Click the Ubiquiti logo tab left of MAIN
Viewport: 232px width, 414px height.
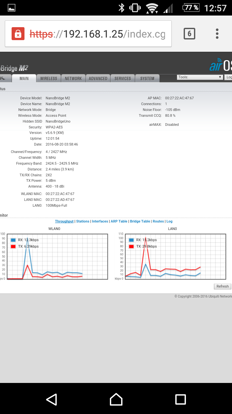(x=5, y=78)
